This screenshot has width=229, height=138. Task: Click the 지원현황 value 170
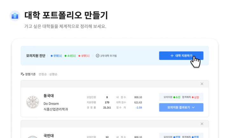click(107, 102)
